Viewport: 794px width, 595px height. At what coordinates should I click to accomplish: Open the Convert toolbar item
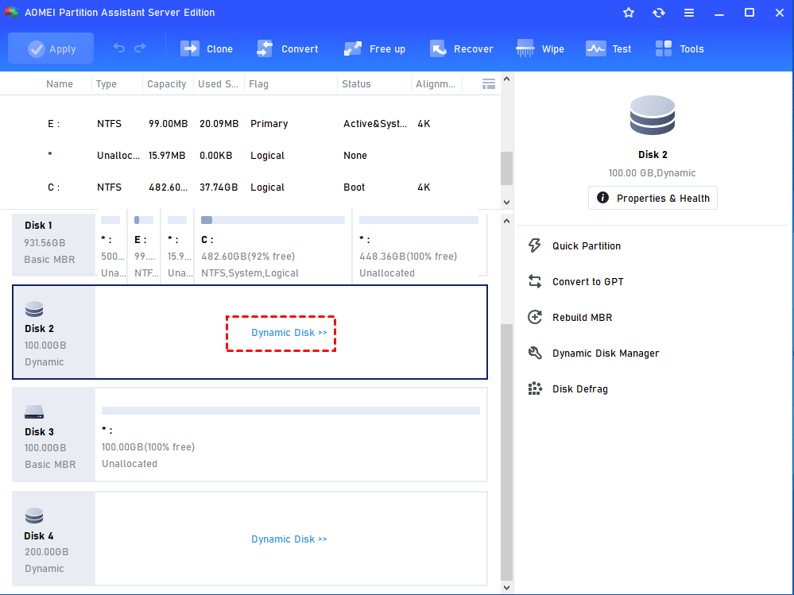[x=287, y=48]
